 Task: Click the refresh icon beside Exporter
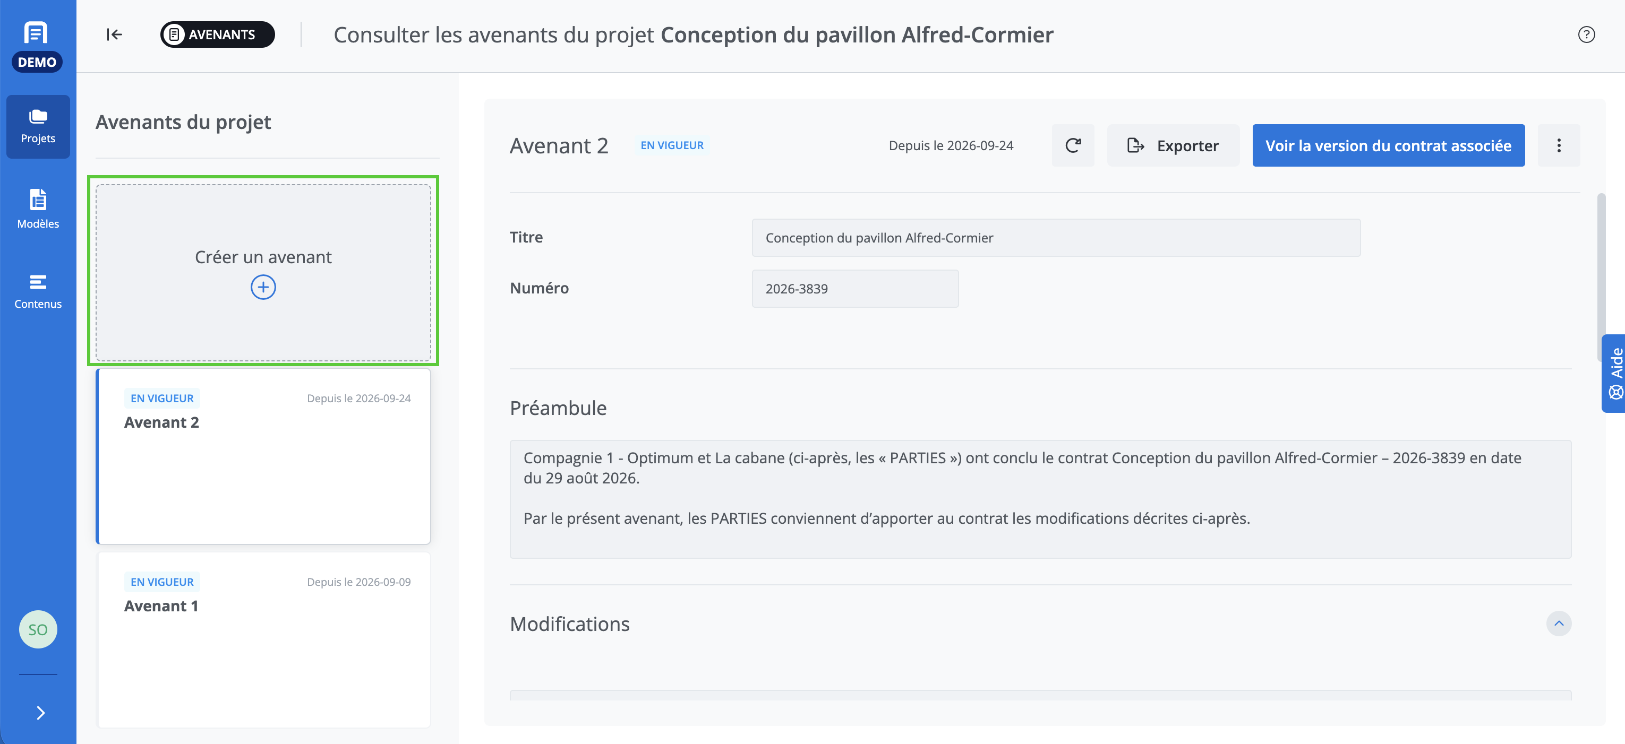[x=1072, y=145]
